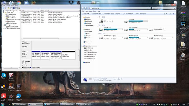Click the Up one level icon in Computer Management
This screenshot has height=106, width=189.
(x=9, y=8)
